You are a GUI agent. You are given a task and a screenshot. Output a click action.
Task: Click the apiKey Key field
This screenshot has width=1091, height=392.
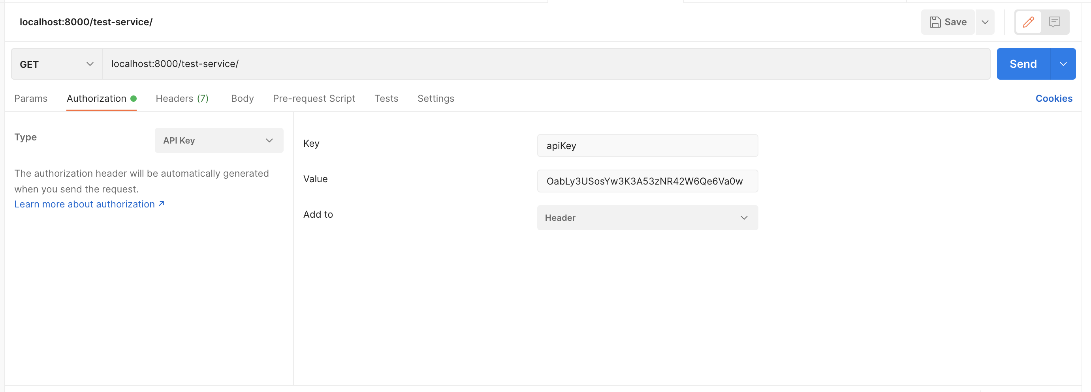647,146
